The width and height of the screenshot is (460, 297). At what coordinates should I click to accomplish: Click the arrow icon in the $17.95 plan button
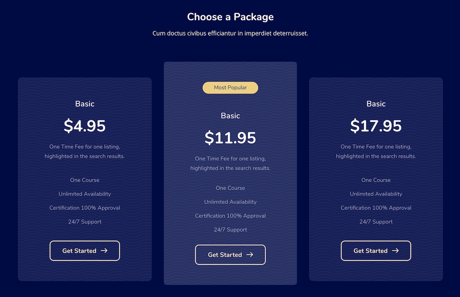coord(395,251)
